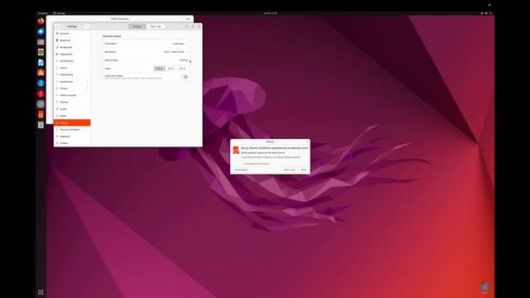Open the clock in the top bar
The height and width of the screenshot is (298, 530).
coord(270,13)
